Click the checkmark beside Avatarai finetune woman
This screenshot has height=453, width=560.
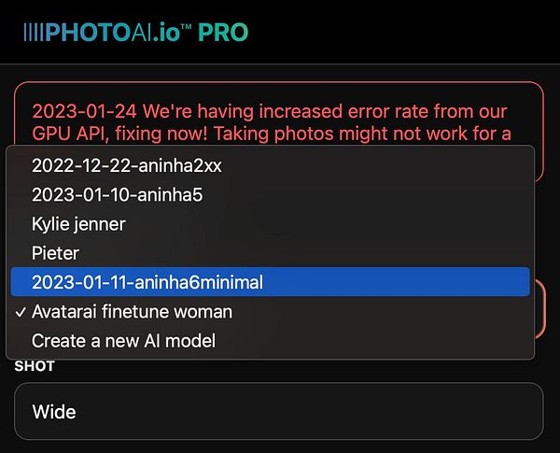click(x=21, y=312)
